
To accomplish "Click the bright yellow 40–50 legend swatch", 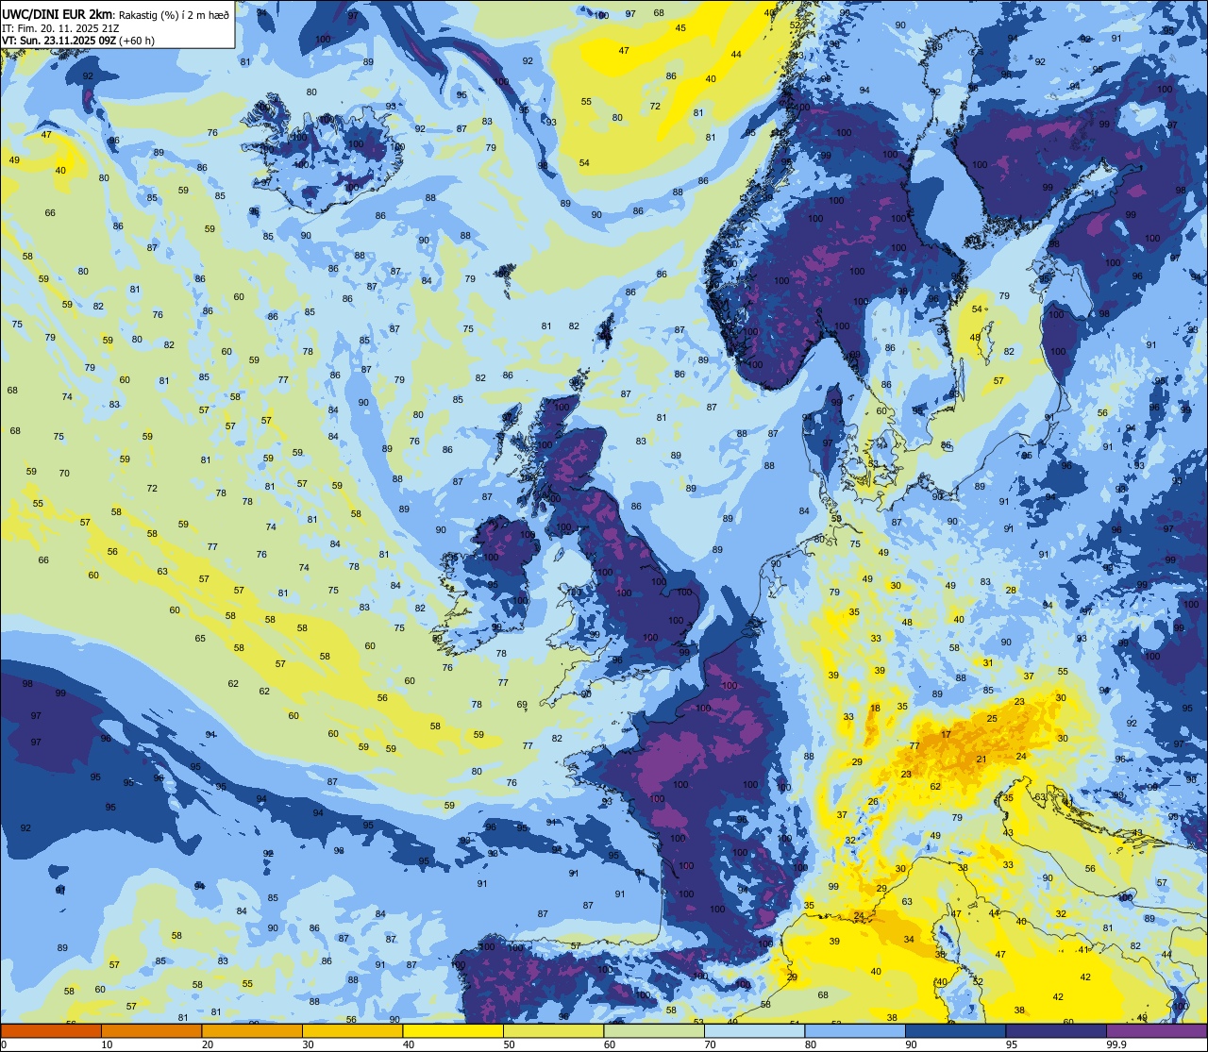I will (452, 1030).
